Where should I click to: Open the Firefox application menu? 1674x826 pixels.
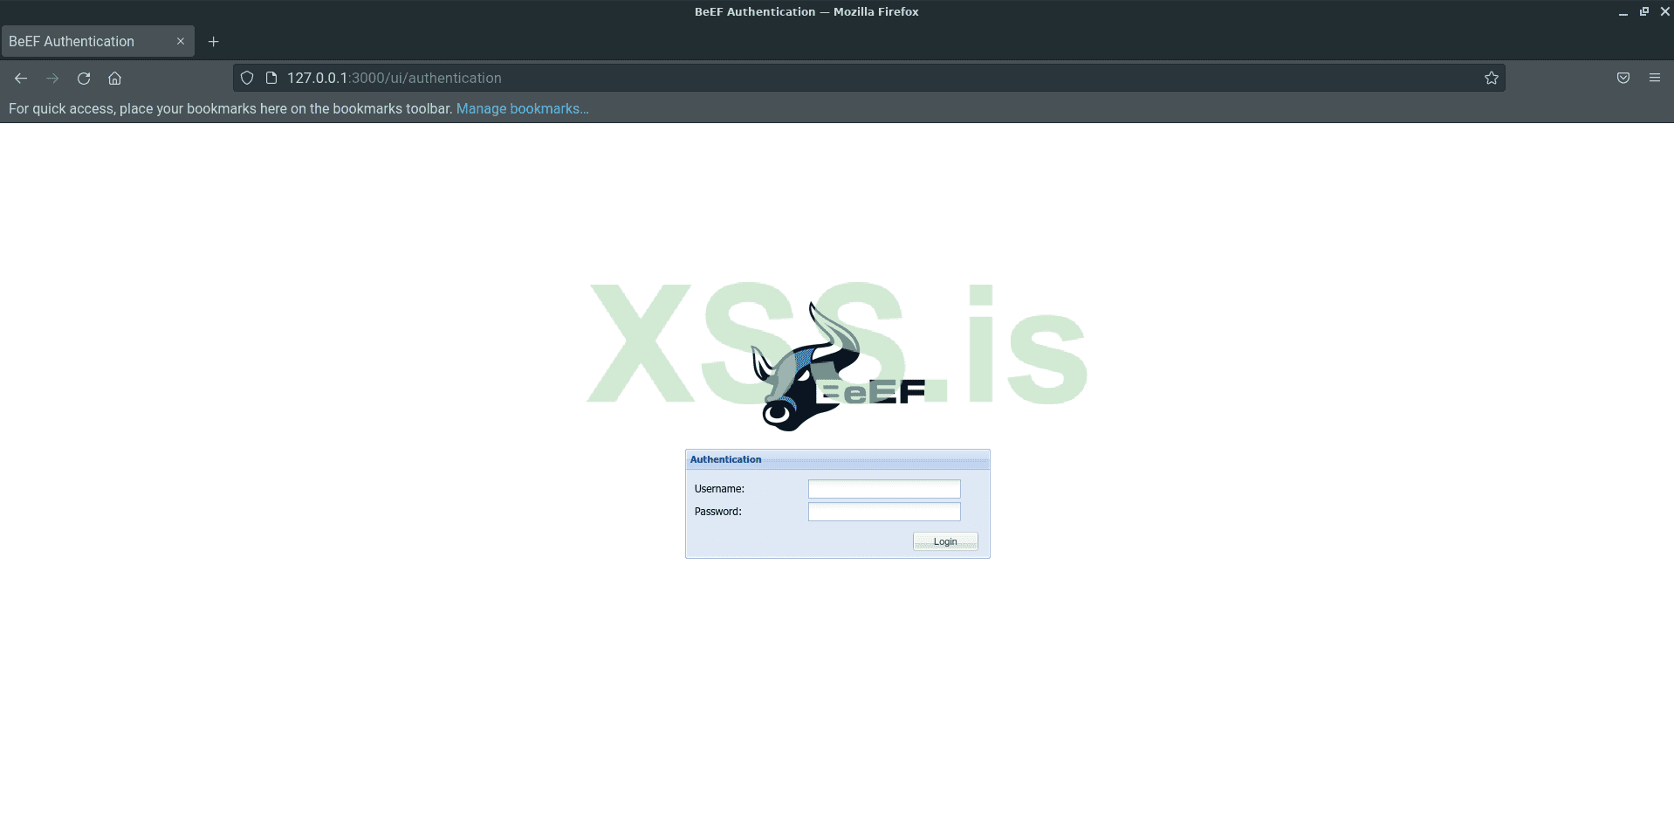pos(1655,79)
